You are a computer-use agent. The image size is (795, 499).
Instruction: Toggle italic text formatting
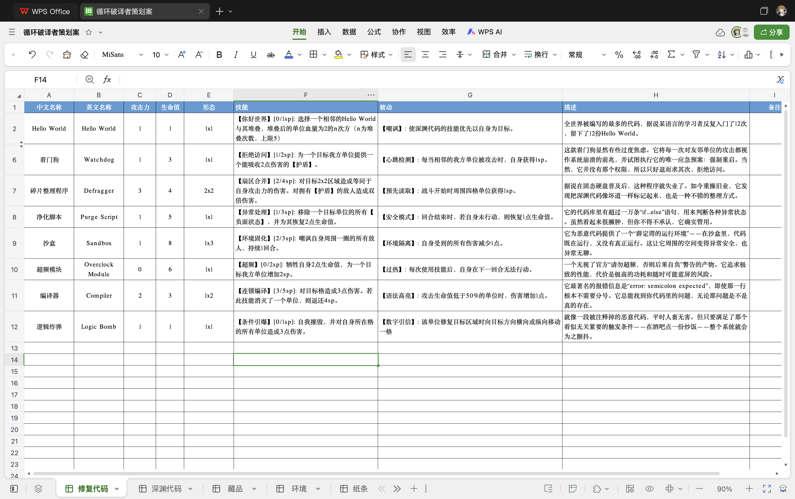(x=236, y=54)
